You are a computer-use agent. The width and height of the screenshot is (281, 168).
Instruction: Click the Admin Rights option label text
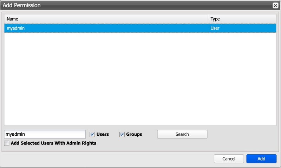coord(53,143)
